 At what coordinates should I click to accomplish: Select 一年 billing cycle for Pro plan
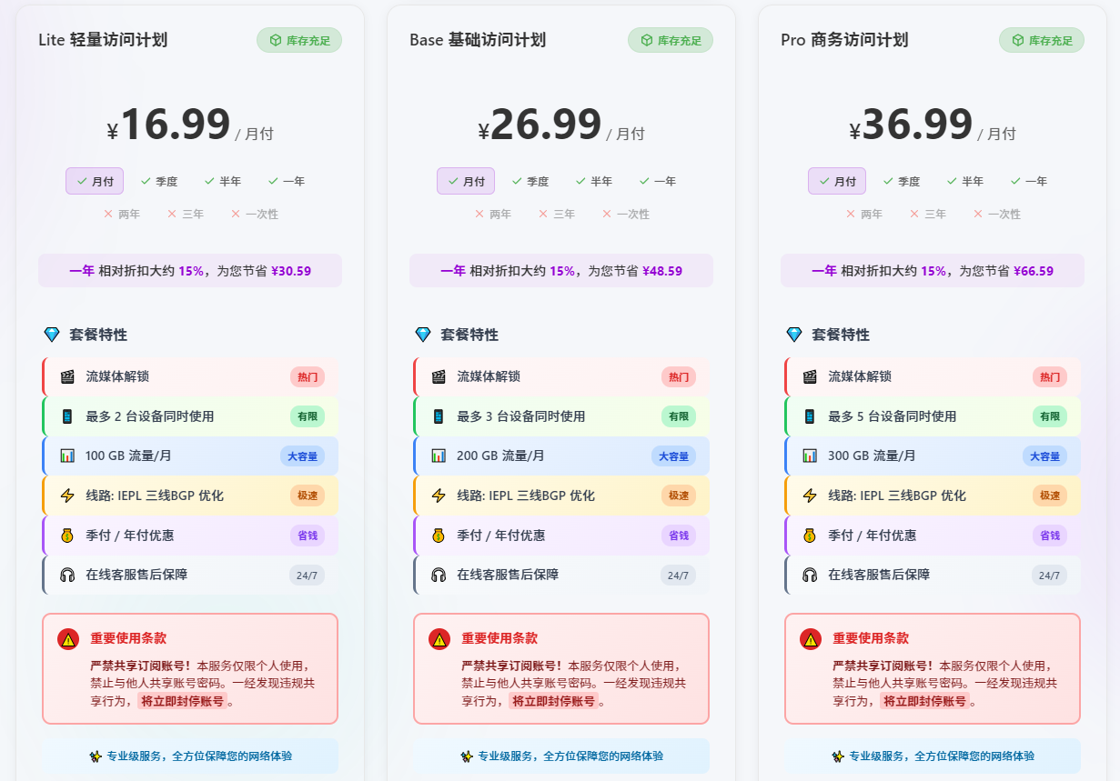click(1029, 181)
